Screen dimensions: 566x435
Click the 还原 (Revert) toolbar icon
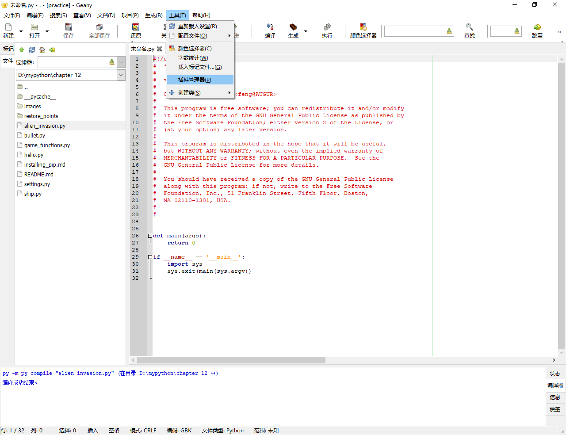136,27
